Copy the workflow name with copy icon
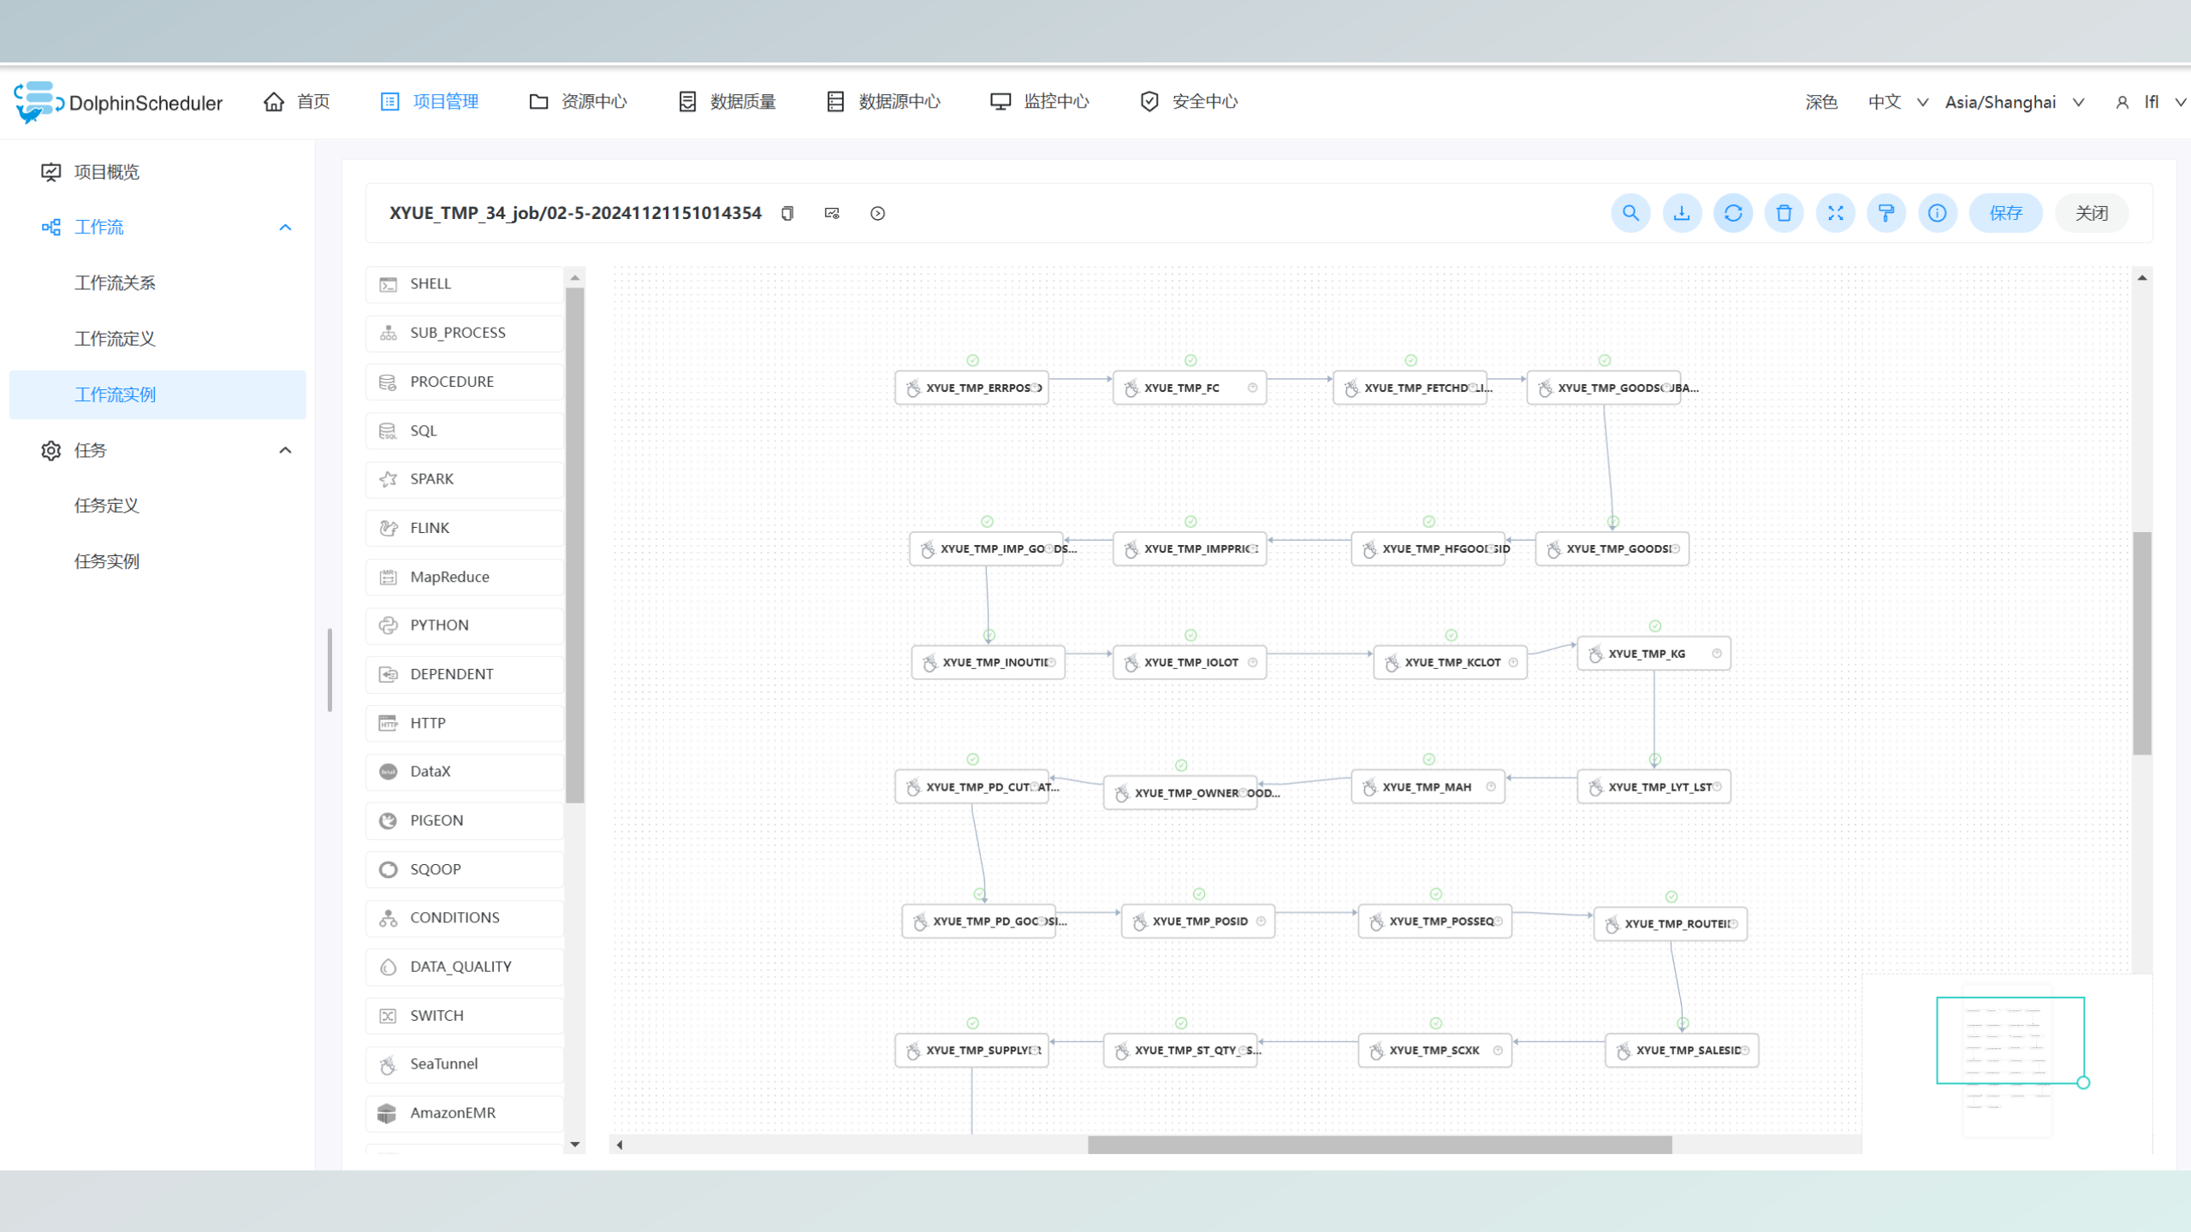This screenshot has width=2191, height=1232. (787, 213)
